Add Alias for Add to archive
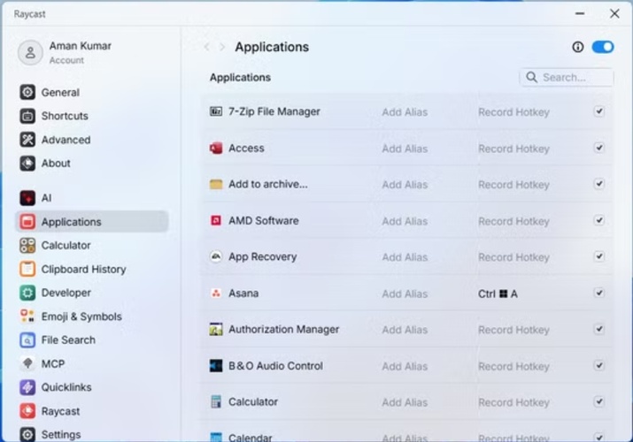This screenshot has width=633, height=442. click(x=405, y=185)
